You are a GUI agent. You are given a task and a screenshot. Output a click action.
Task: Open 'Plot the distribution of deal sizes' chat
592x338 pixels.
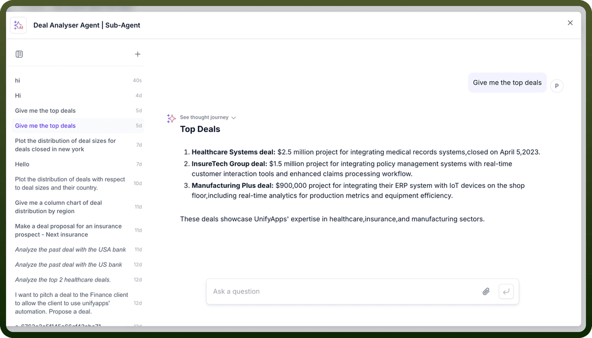(78, 145)
